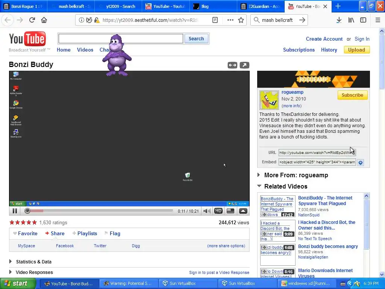Open Bonzi buddy becomes angry video
This screenshot has width=385, height=289.
[328, 246]
